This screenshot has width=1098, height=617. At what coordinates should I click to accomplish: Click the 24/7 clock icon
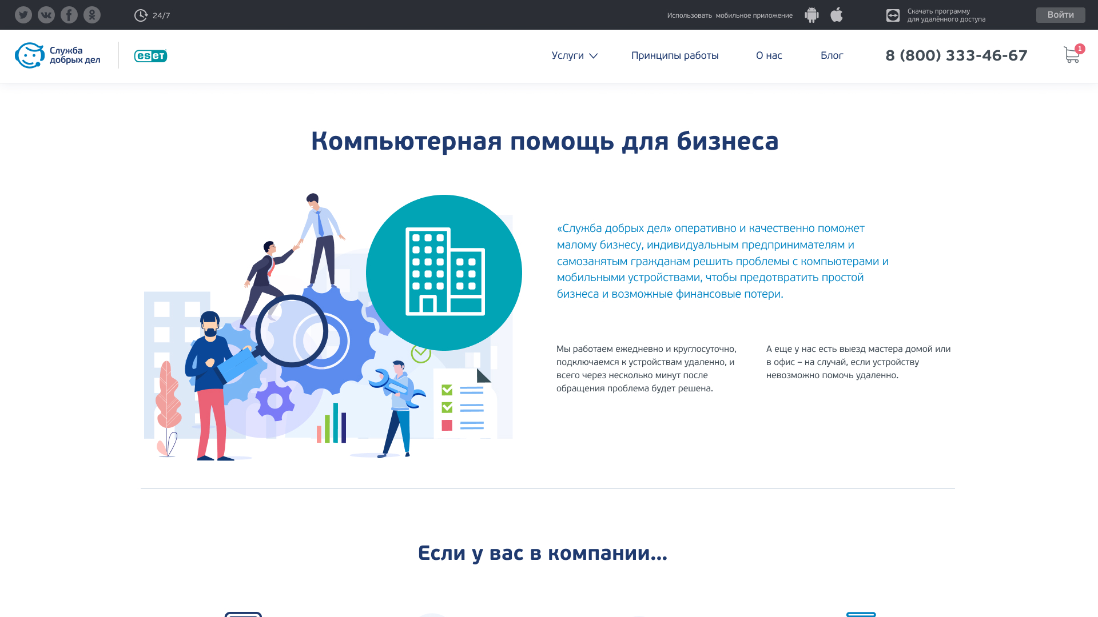(141, 15)
